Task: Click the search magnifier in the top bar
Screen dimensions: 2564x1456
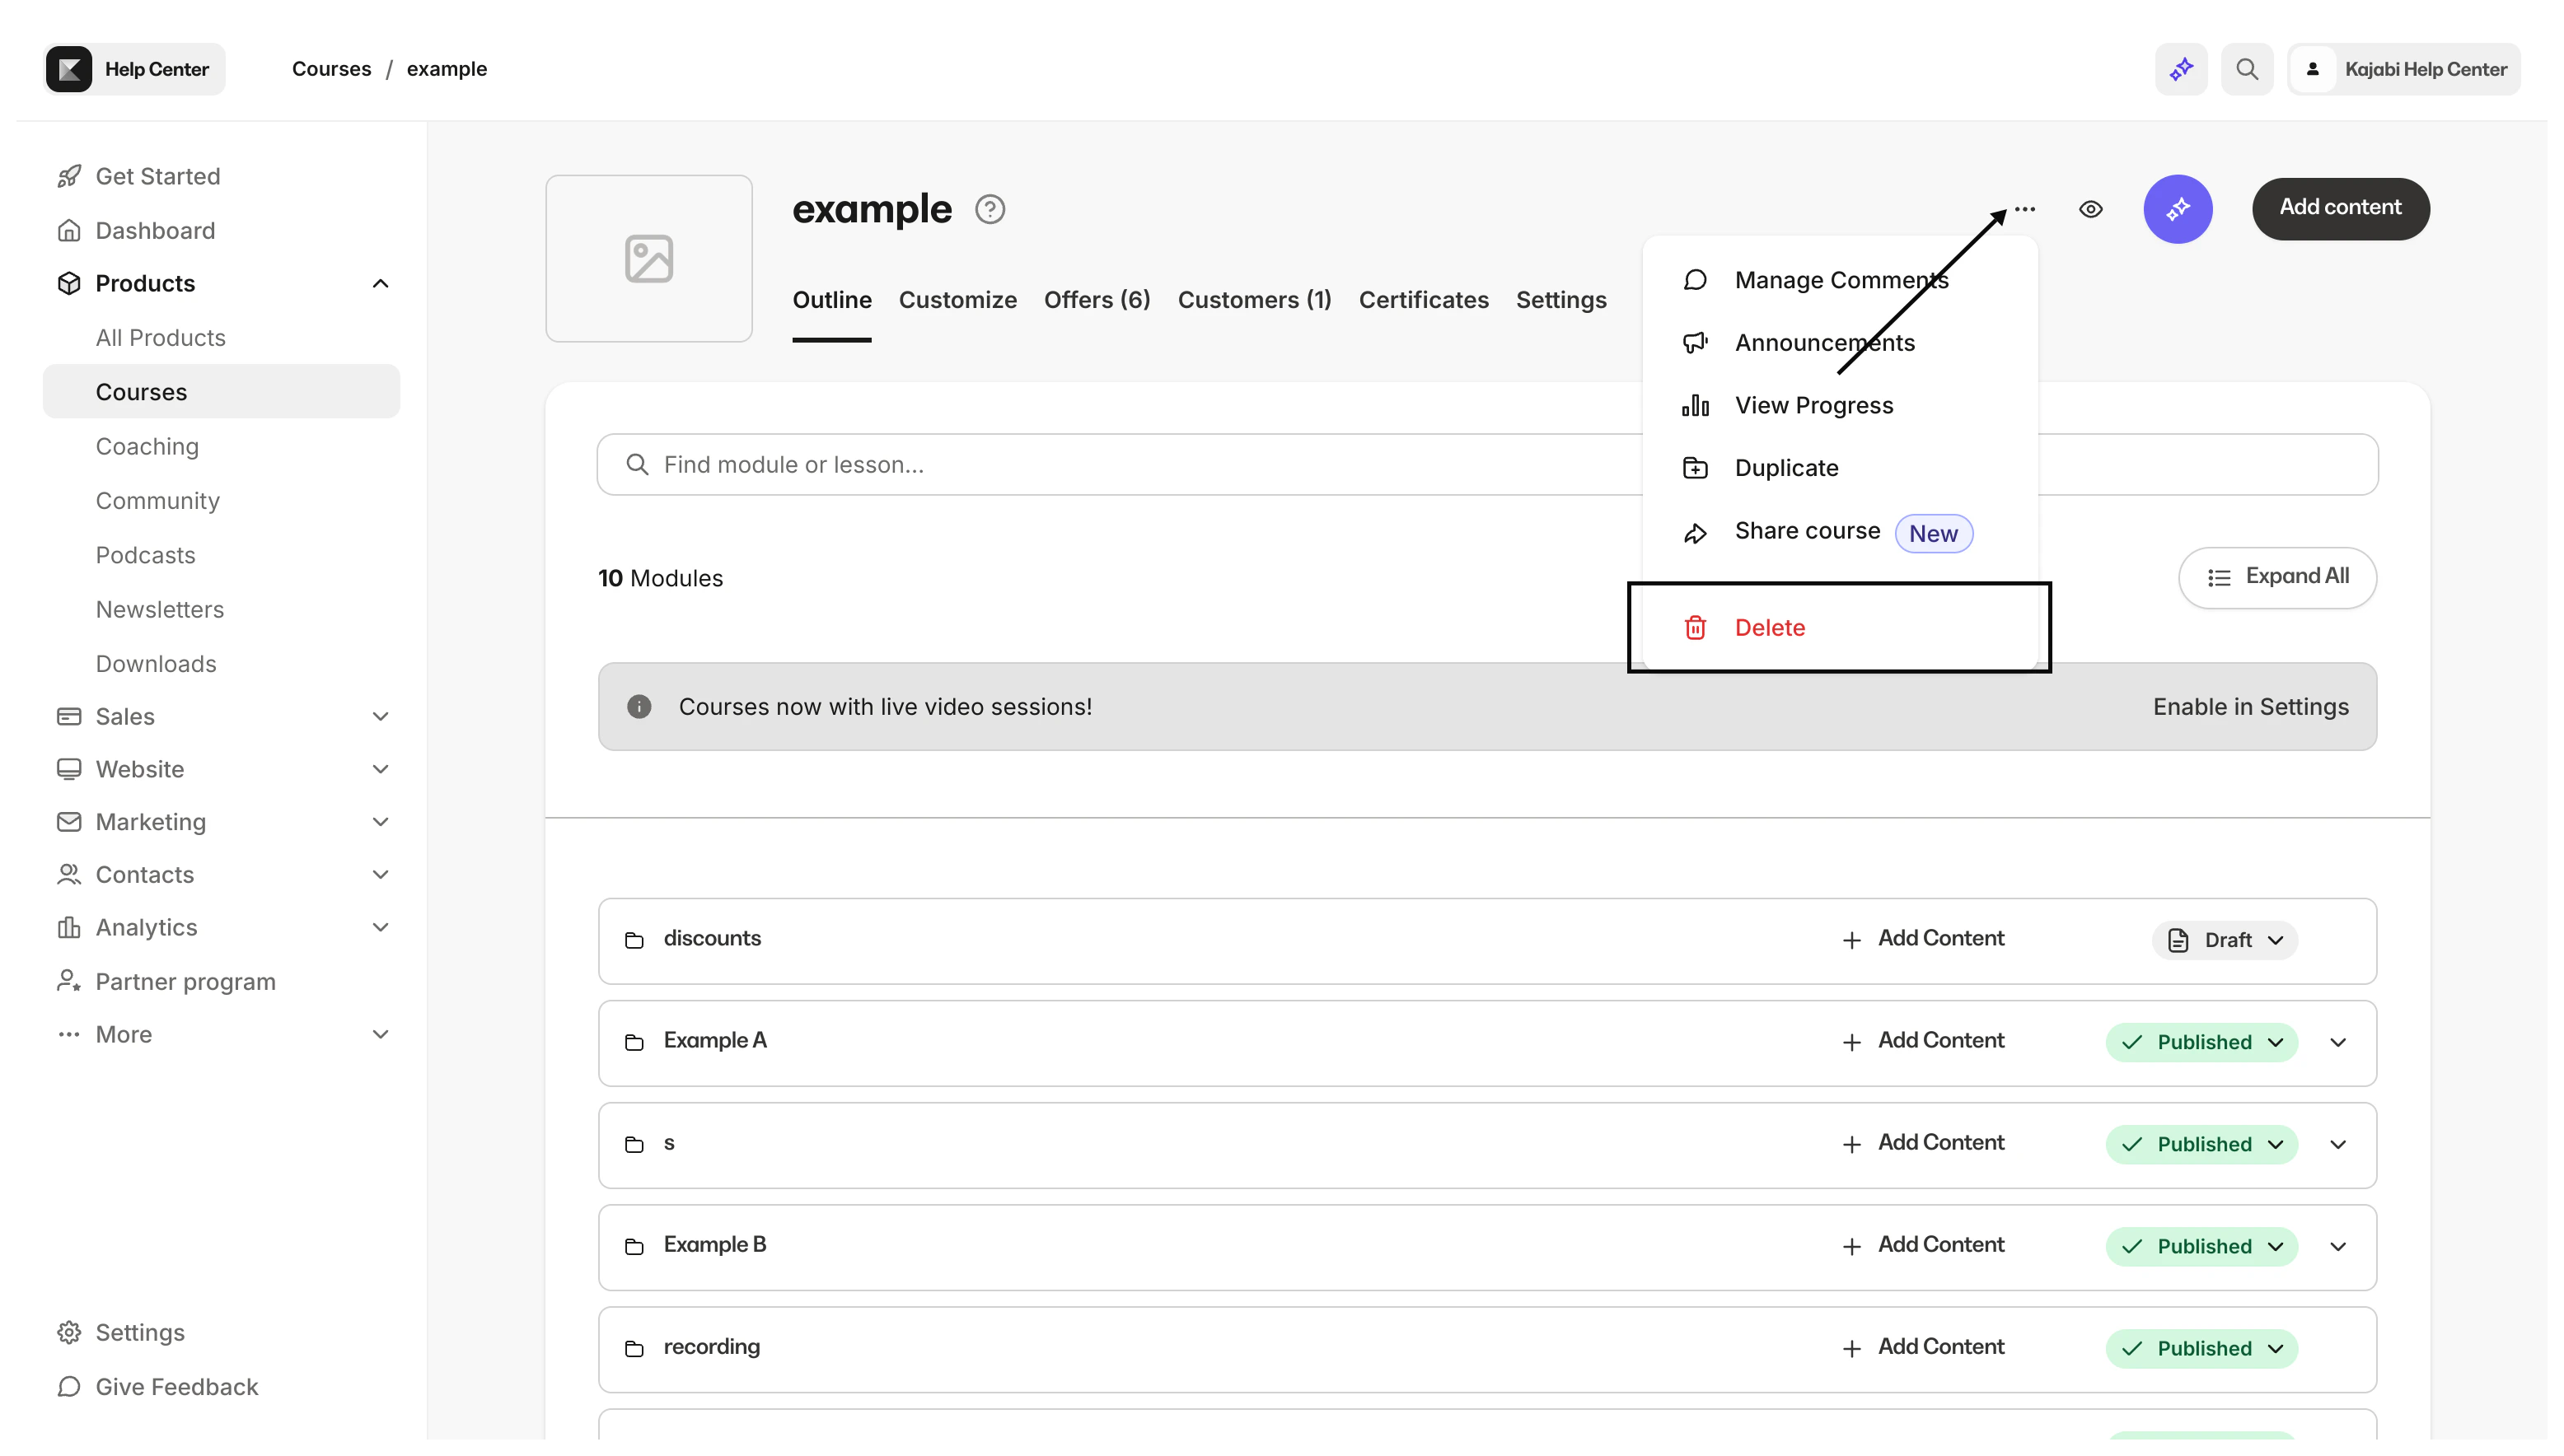Action: [2247, 69]
